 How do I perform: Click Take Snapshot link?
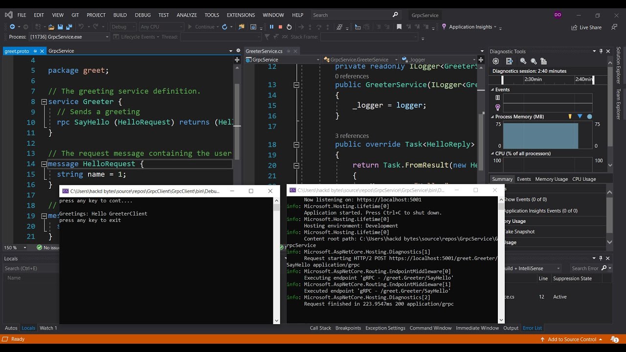tap(519, 232)
